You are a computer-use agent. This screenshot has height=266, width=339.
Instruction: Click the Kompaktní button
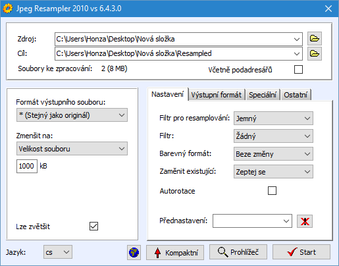click(x=175, y=252)
